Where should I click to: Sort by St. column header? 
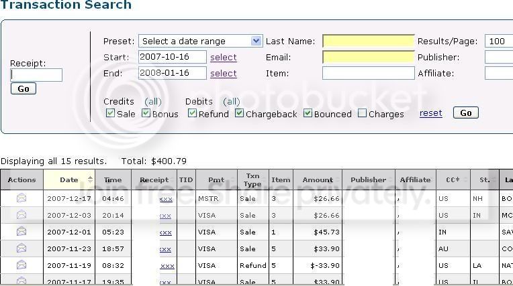click(x=485, y=180)
